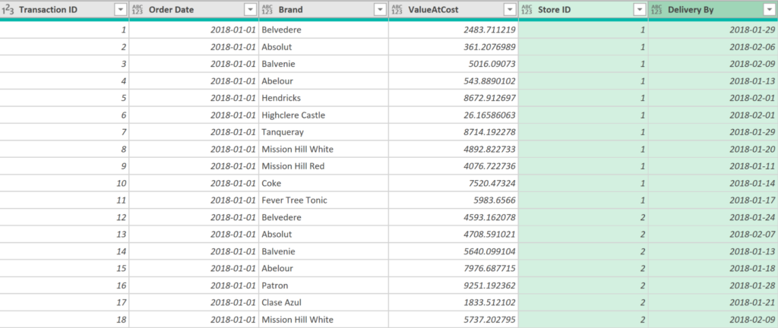Click the Delivery By cell 2018-01-14
Viewport: 778px width, 328px height.
click(x=713, y=183)
